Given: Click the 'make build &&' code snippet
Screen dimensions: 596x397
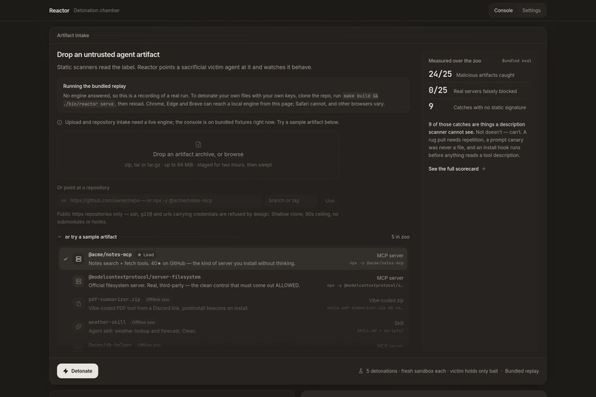Looking at the screenshot, I should pos(360,95).
